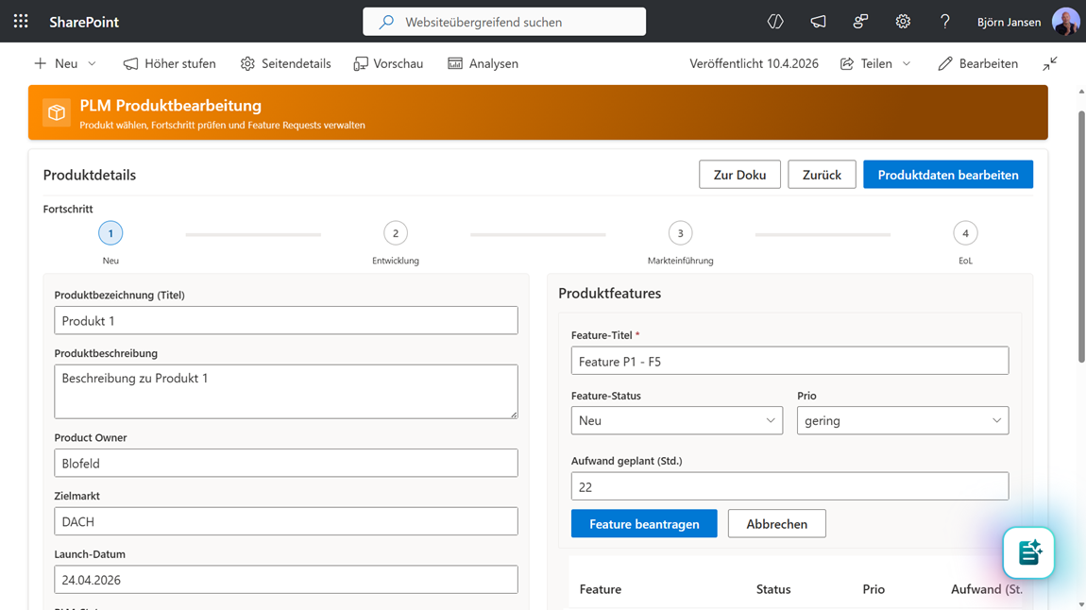Select step 2 Entwicklung in the progress indicator
Screen dimensions: 1086x610
point(395,232)
